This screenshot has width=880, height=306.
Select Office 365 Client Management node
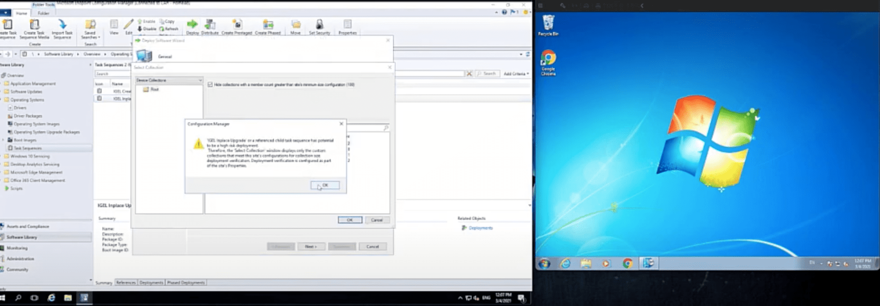point(37,181)
